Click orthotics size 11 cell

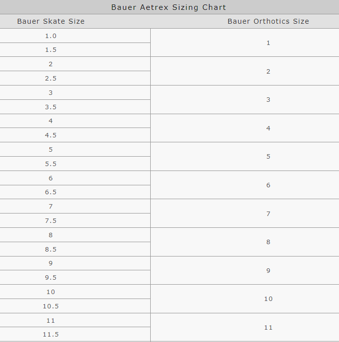tap(268, 327)
